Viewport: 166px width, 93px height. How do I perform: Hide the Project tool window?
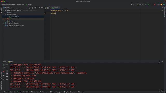point(42,8)
